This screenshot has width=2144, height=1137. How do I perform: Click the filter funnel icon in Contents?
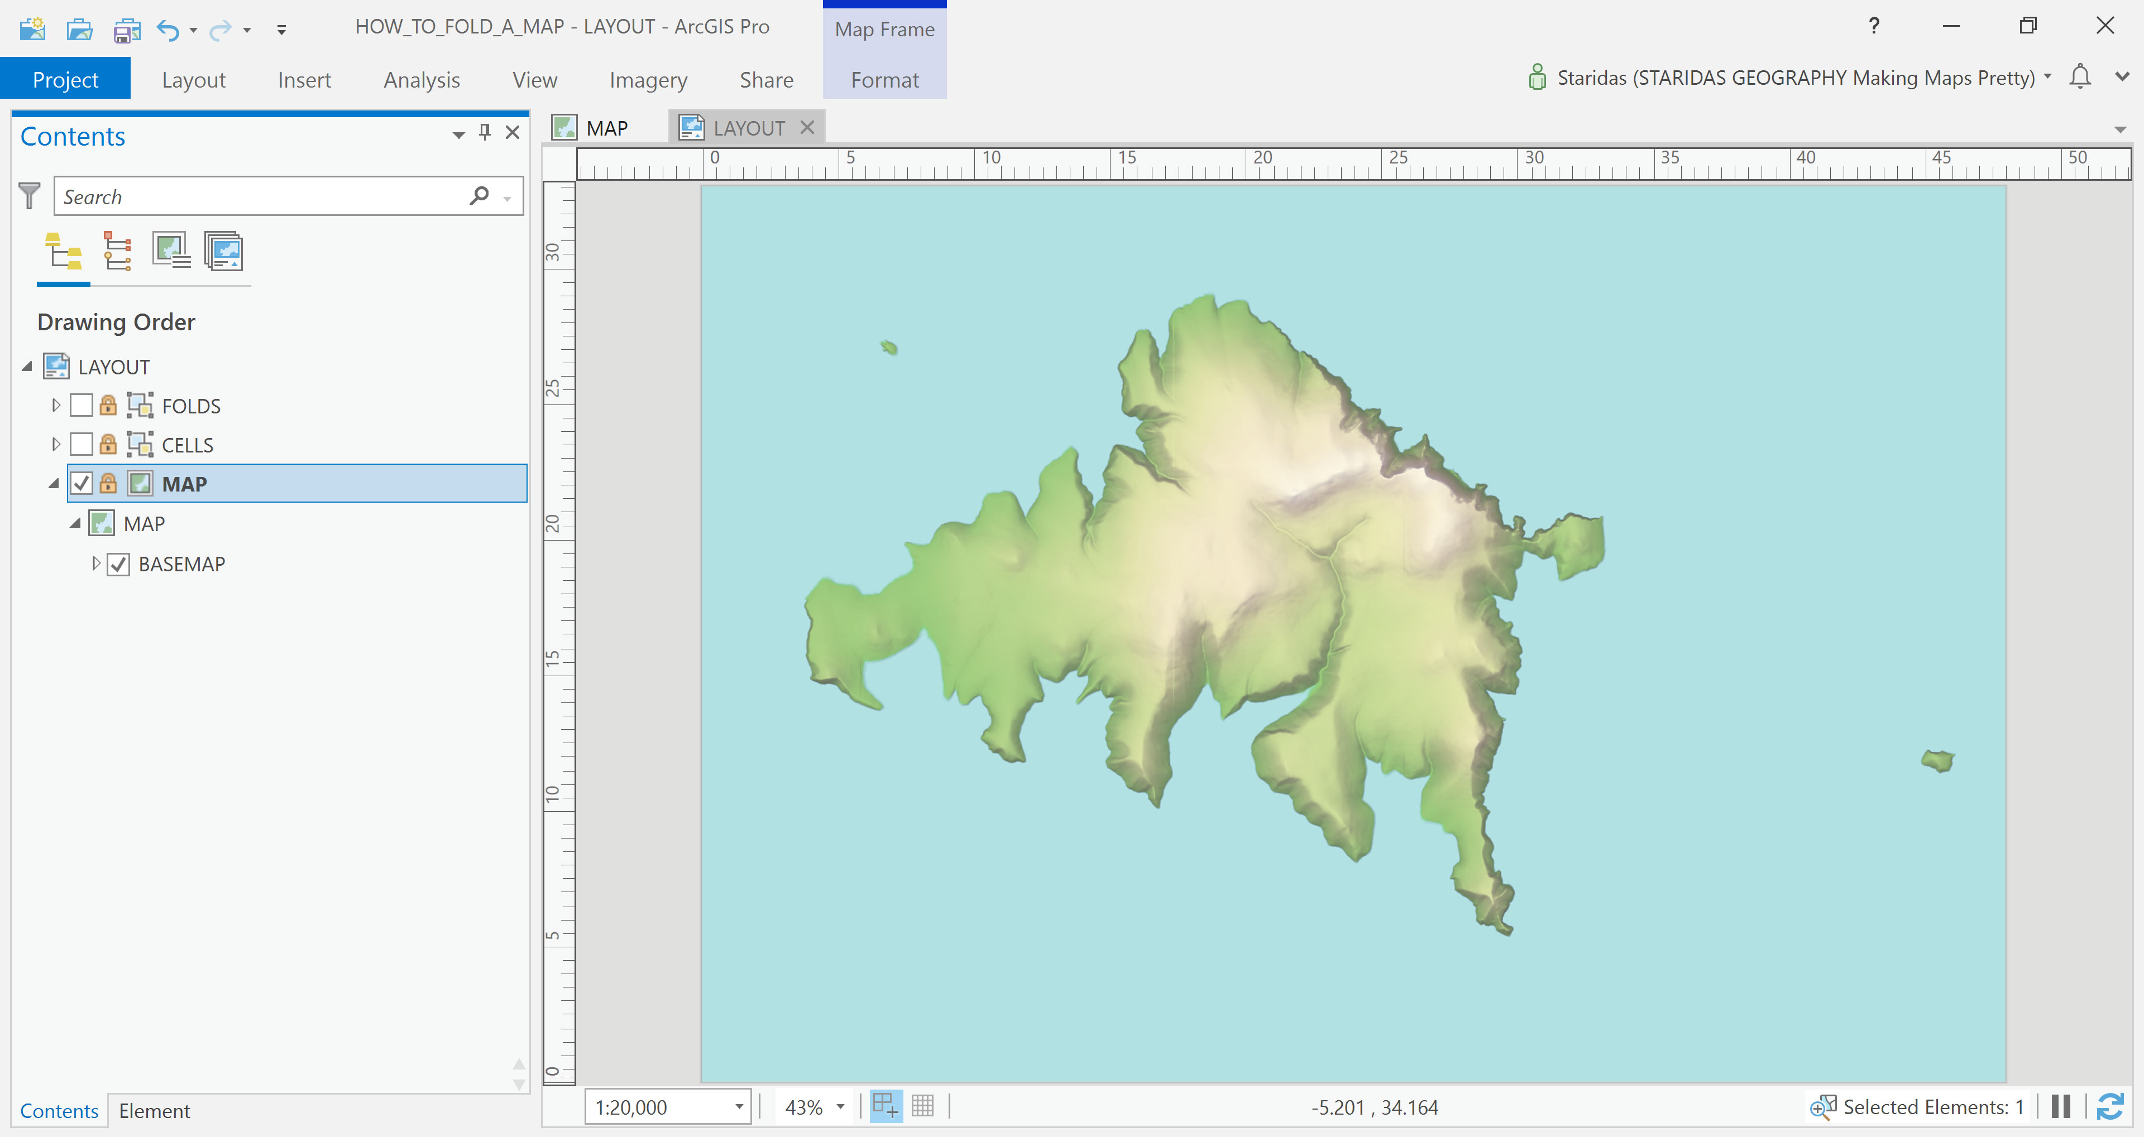(x=29, y=196)
